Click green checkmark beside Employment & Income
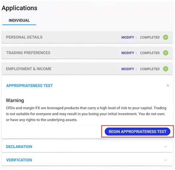This screenshot has width=175, height=170. 165,69
